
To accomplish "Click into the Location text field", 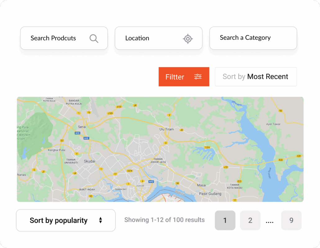I will [x=149, y=38].
